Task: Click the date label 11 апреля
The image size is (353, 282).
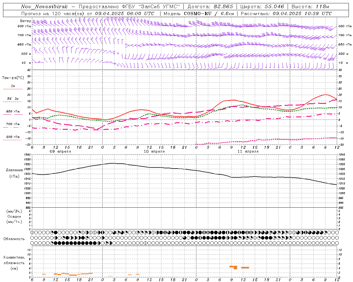Action: (x=248, y=151)
